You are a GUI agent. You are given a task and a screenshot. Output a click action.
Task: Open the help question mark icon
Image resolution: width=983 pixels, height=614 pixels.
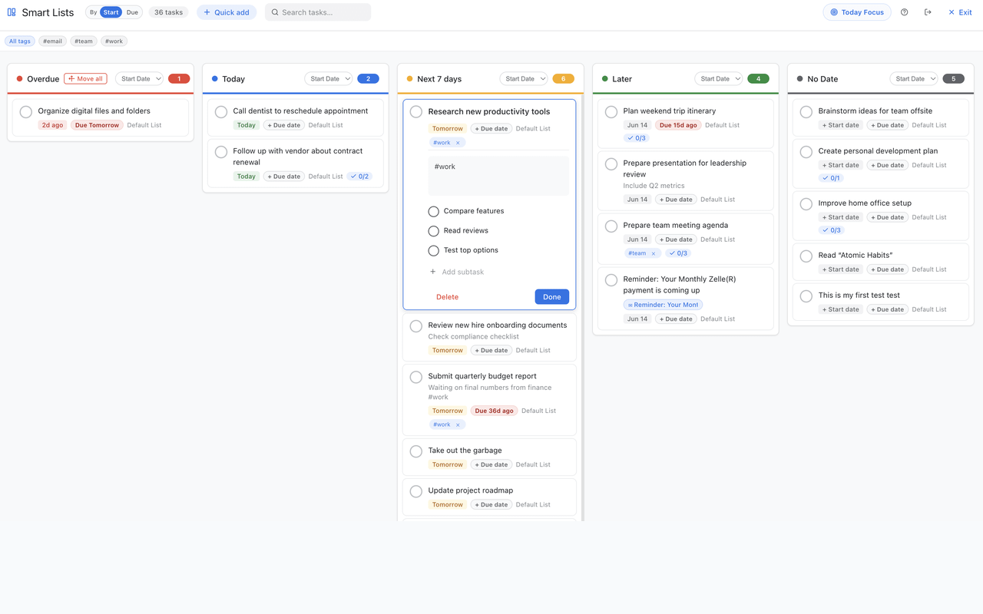904,12
